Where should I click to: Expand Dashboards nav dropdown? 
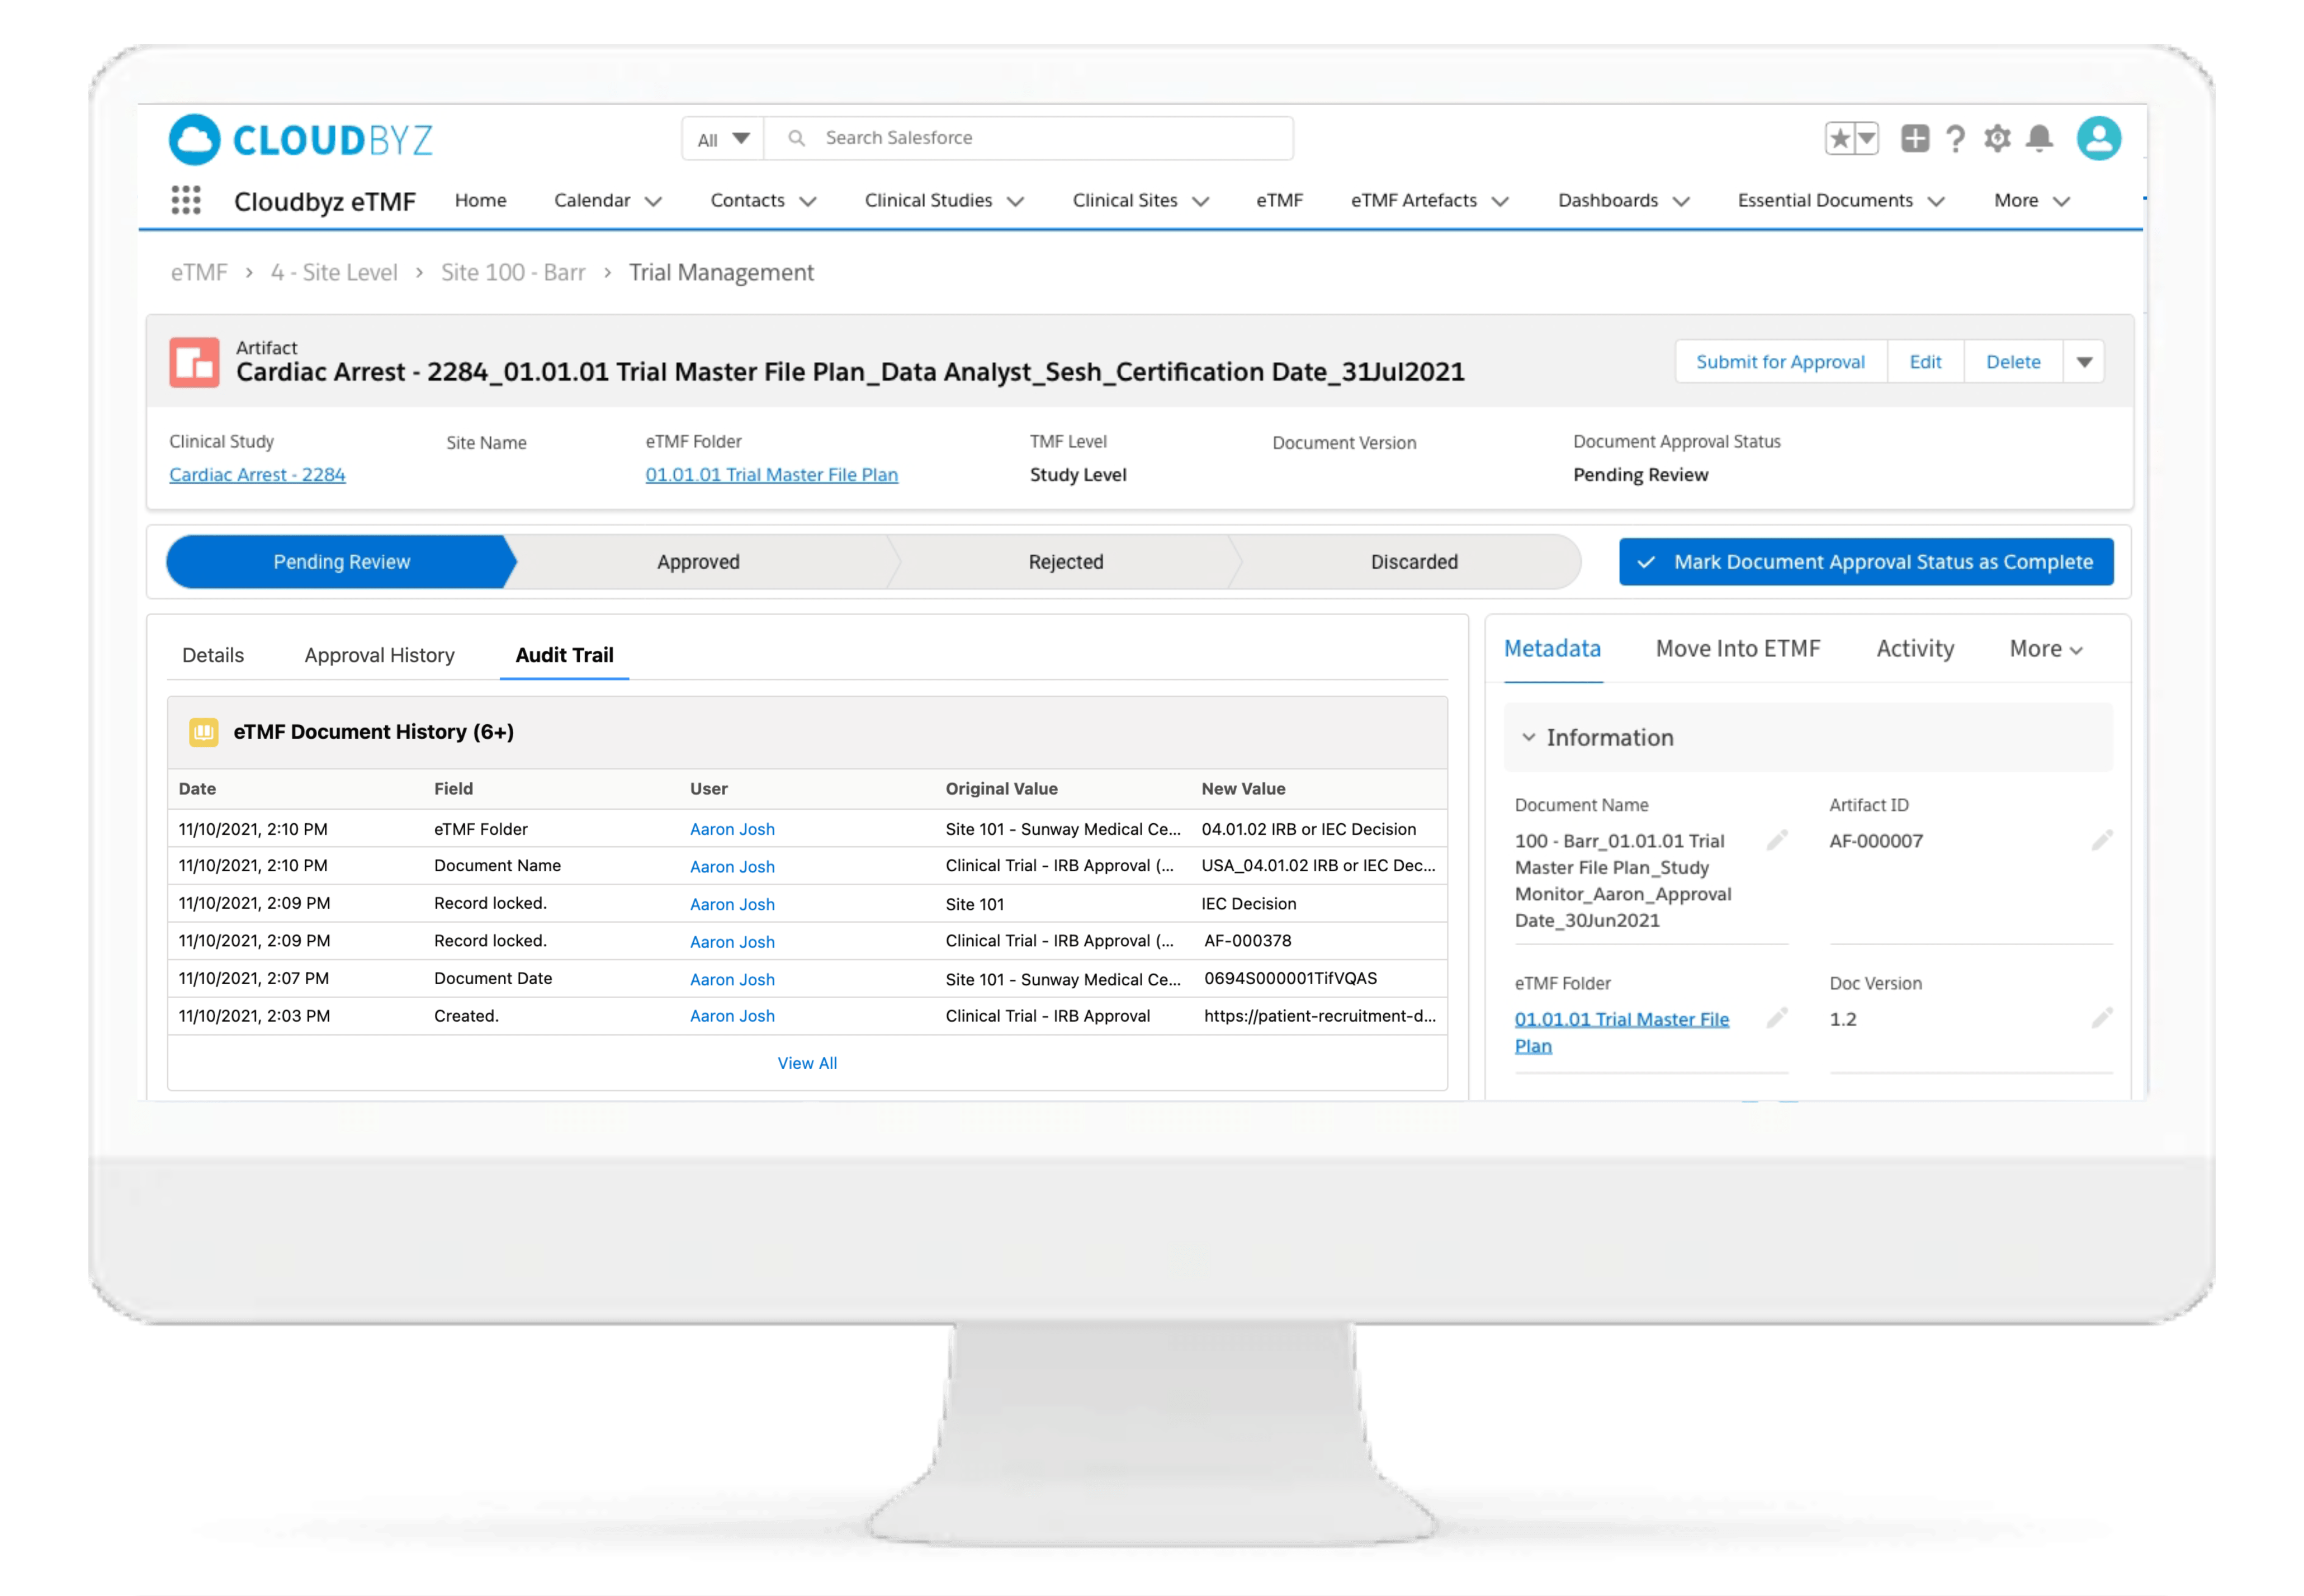click(1681, 201)
